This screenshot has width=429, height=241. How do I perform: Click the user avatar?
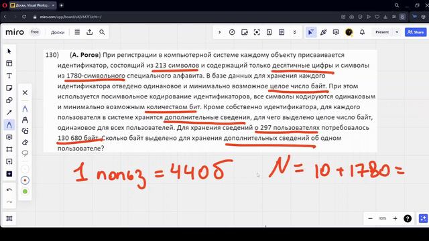(x=349, y=32)
